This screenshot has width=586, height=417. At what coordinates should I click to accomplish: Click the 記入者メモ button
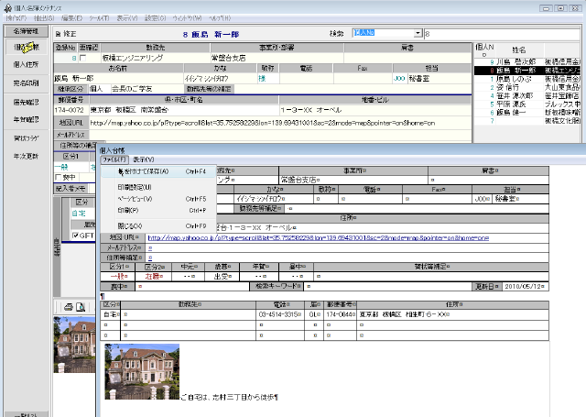tap(71, 189)
